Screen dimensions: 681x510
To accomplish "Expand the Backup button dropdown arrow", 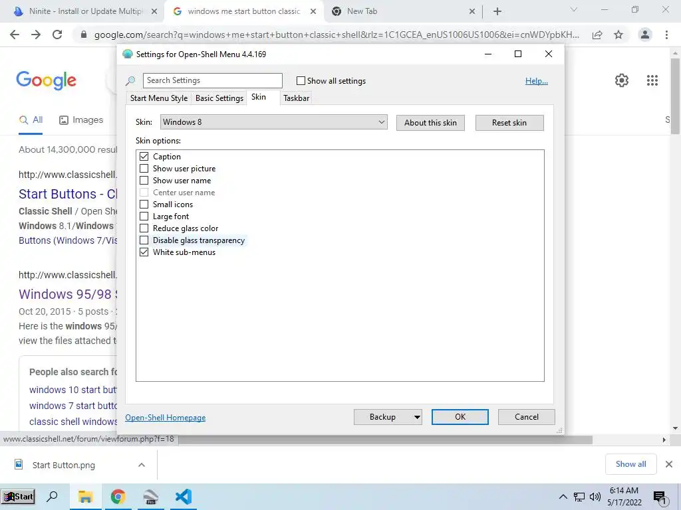I will coord(417,417).
